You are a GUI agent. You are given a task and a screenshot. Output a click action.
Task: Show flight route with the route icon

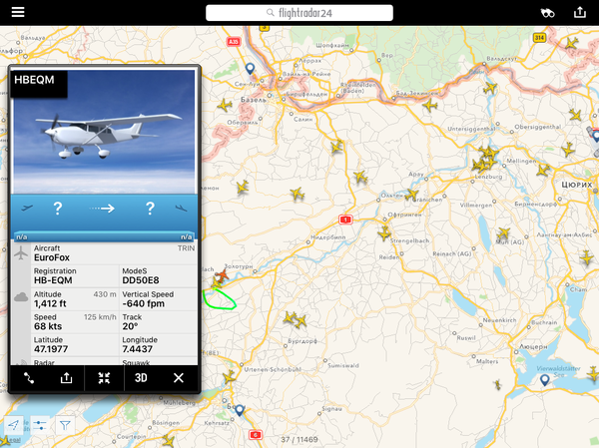29,378
